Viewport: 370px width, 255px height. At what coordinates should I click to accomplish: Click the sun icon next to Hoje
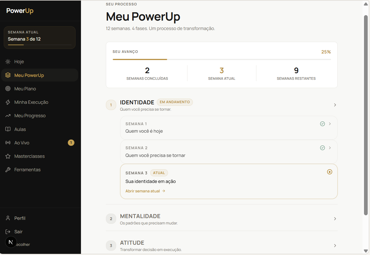point(8,62)
